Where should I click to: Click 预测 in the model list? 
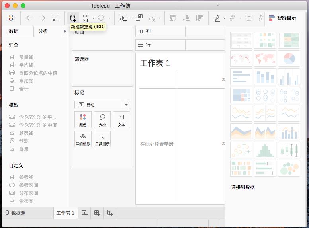[24, 141]
